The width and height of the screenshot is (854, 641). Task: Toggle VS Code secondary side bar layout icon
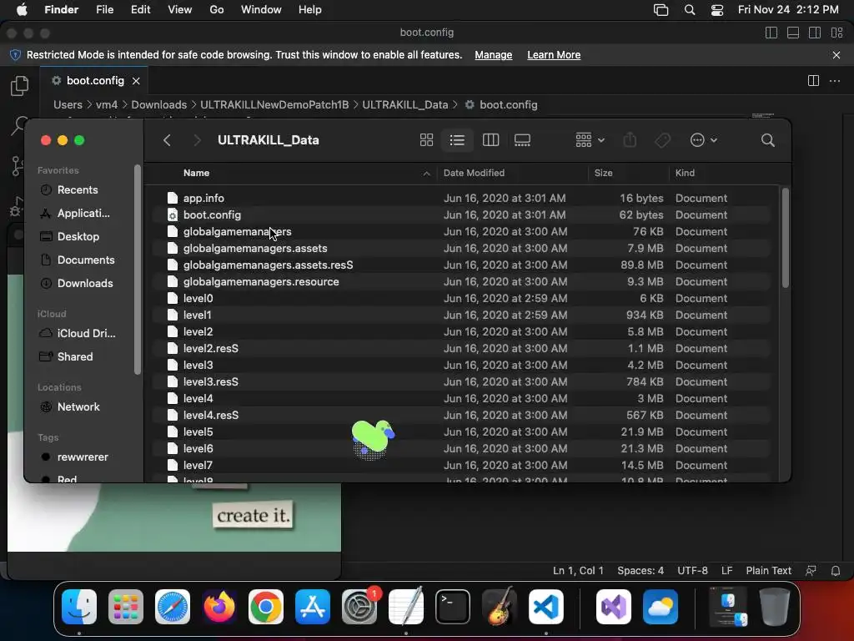click(815, 33)
